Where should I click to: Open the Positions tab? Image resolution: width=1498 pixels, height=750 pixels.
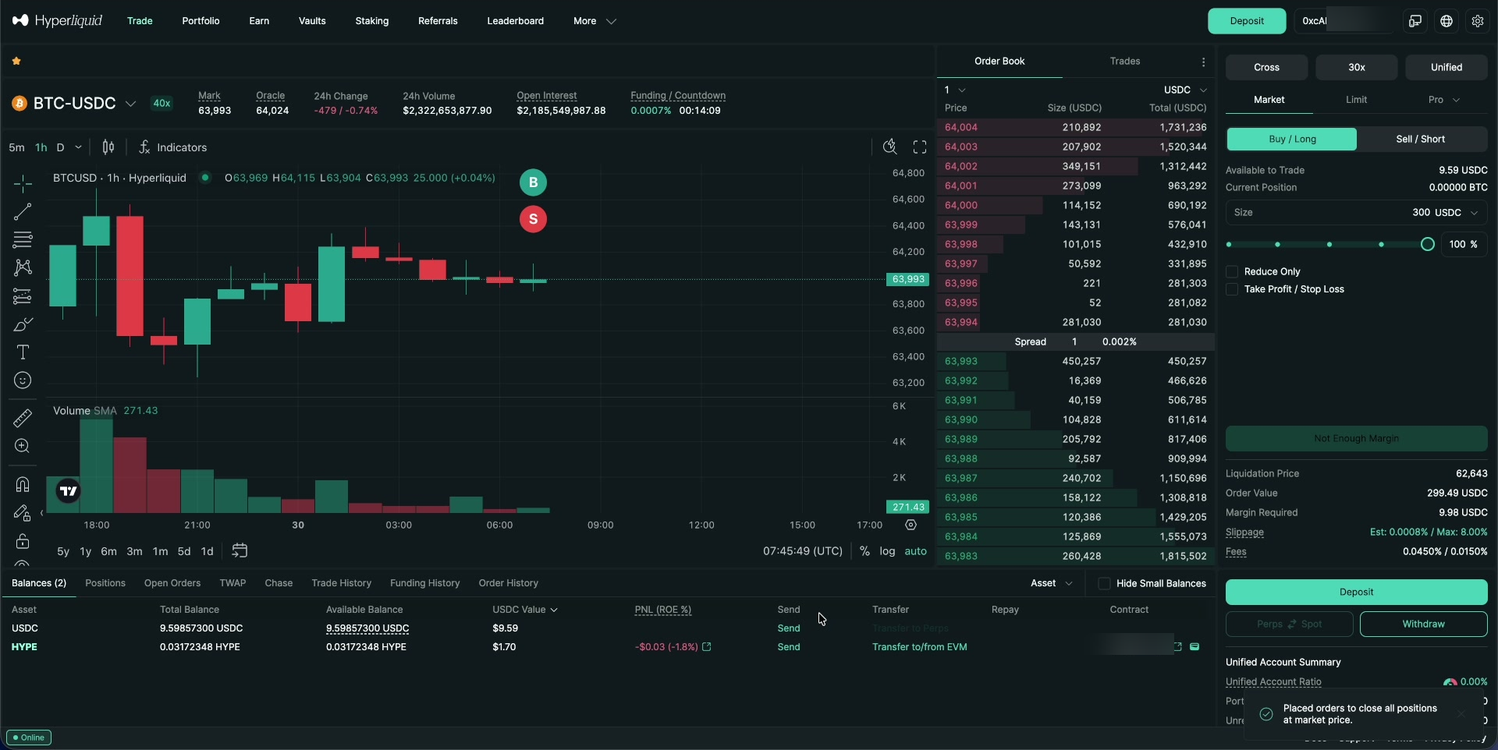[105, 584]
